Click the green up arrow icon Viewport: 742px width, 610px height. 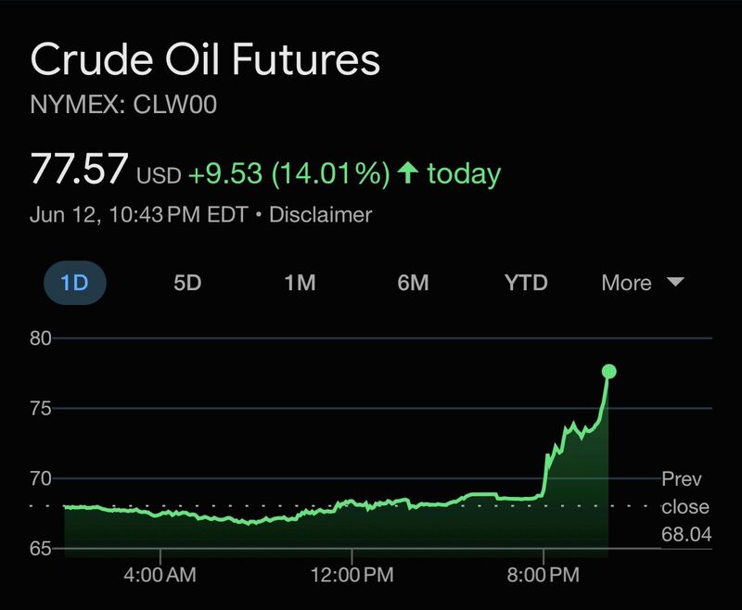(x=406, y=172)
